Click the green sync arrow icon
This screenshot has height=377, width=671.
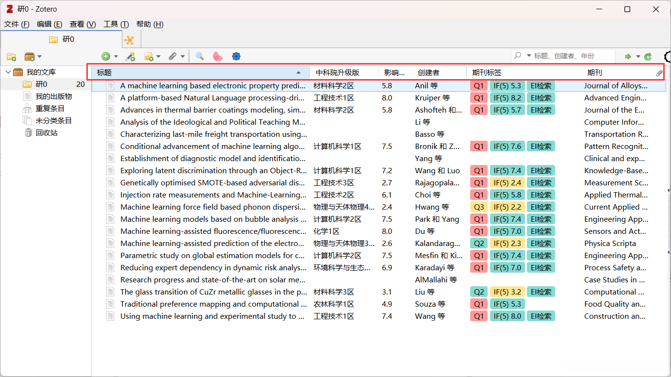click(648, 57)
